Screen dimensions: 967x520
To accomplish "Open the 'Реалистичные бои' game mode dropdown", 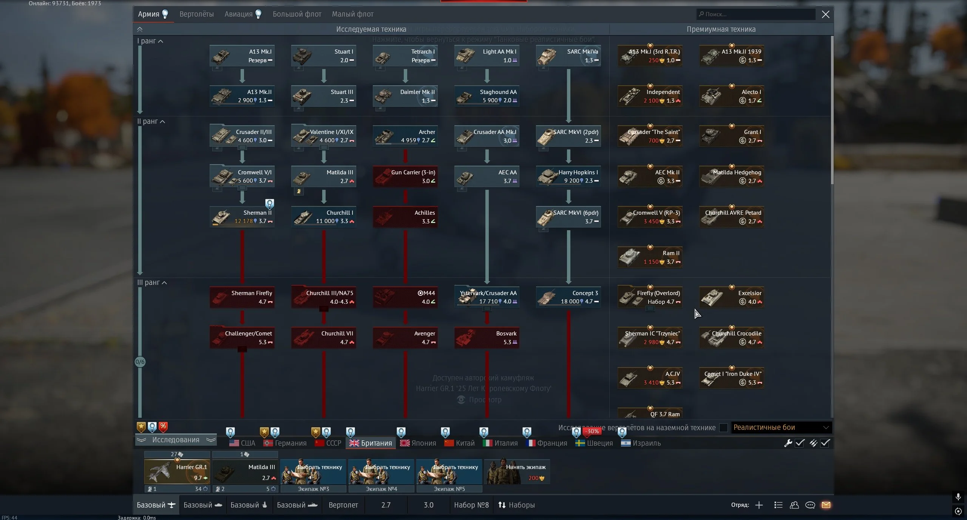I will (781, 428).
